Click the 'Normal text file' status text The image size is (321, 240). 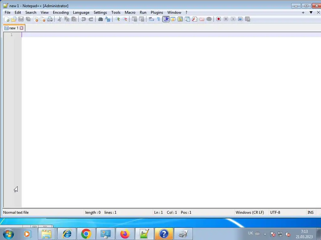coord(16,212)
